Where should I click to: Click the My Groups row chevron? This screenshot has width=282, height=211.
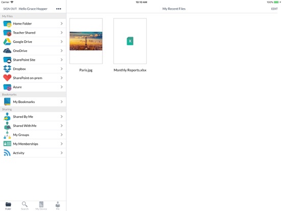point(61,135)
